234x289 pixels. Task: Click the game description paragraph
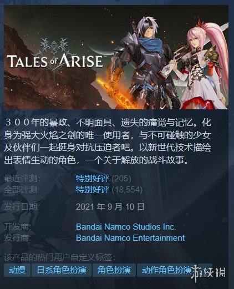pyautogui.click(x=108, y=141)
